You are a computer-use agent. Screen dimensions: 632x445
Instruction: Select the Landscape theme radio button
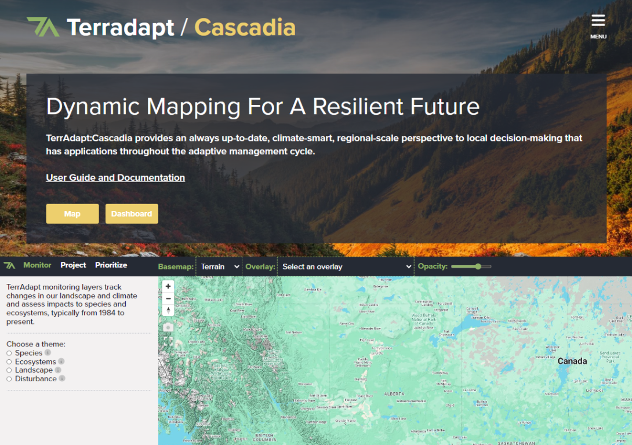(x=9, y=370)
